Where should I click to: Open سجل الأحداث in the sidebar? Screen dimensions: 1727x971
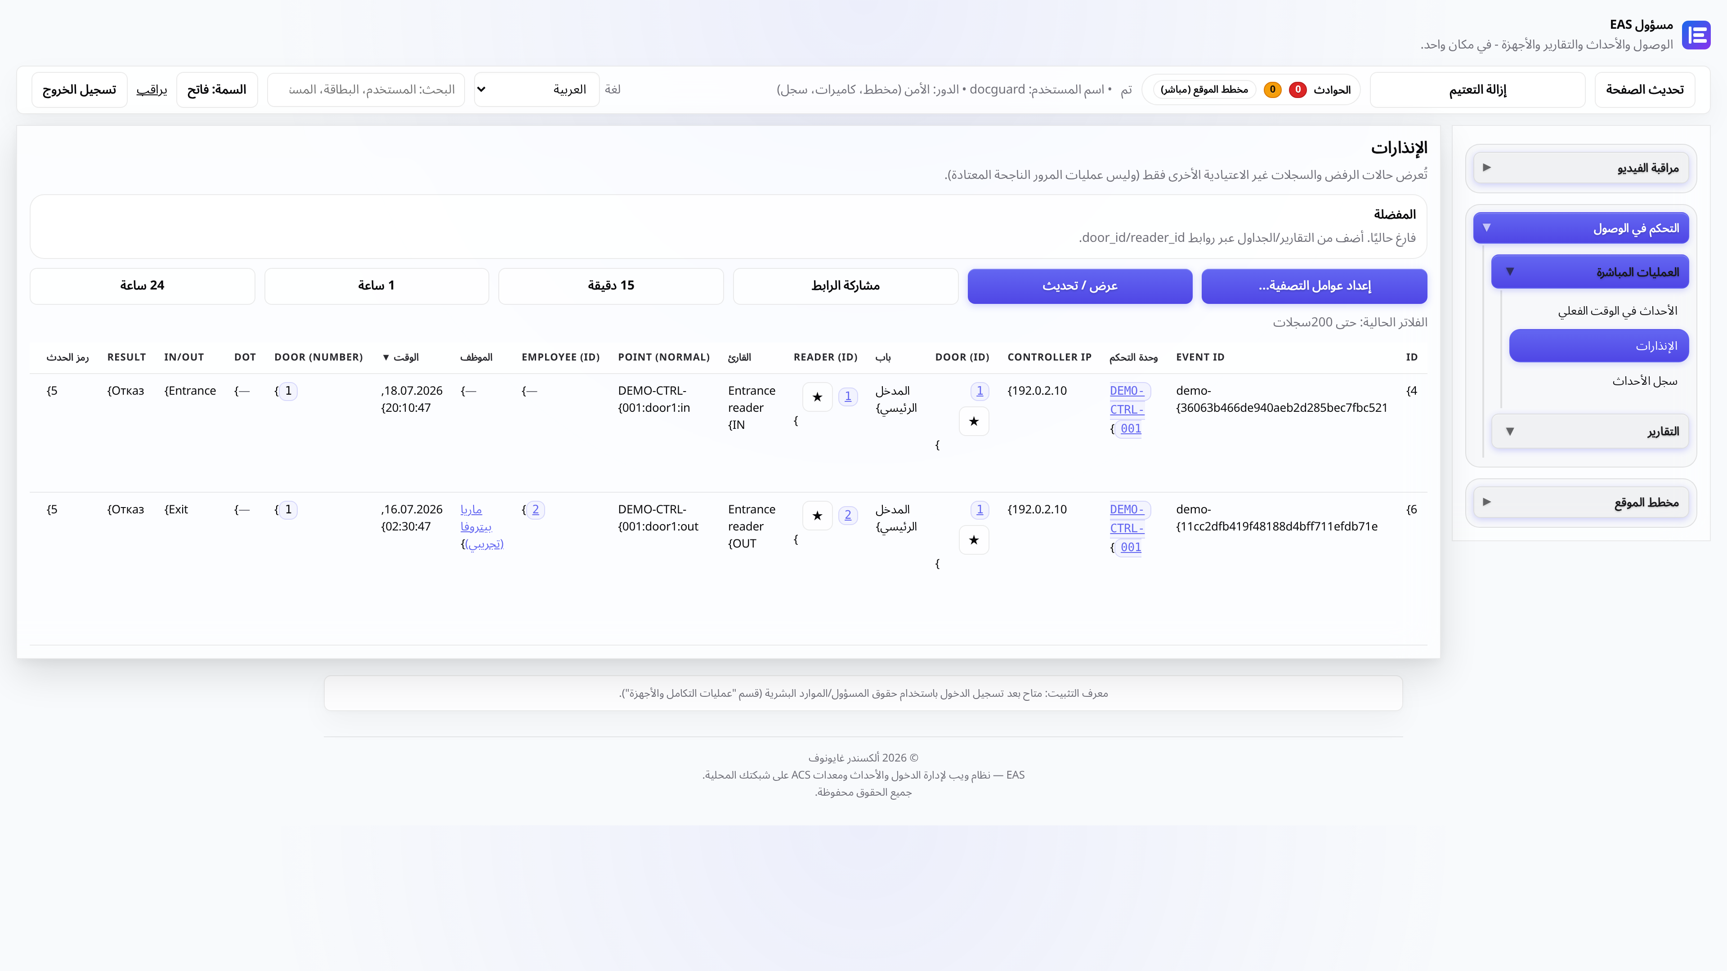1645,381
